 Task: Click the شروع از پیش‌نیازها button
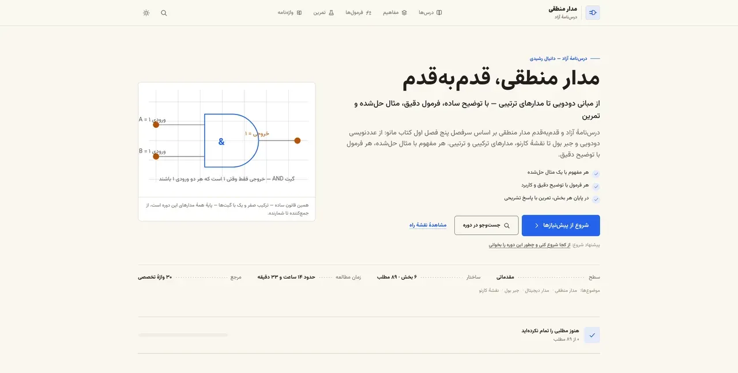[561, 226]
